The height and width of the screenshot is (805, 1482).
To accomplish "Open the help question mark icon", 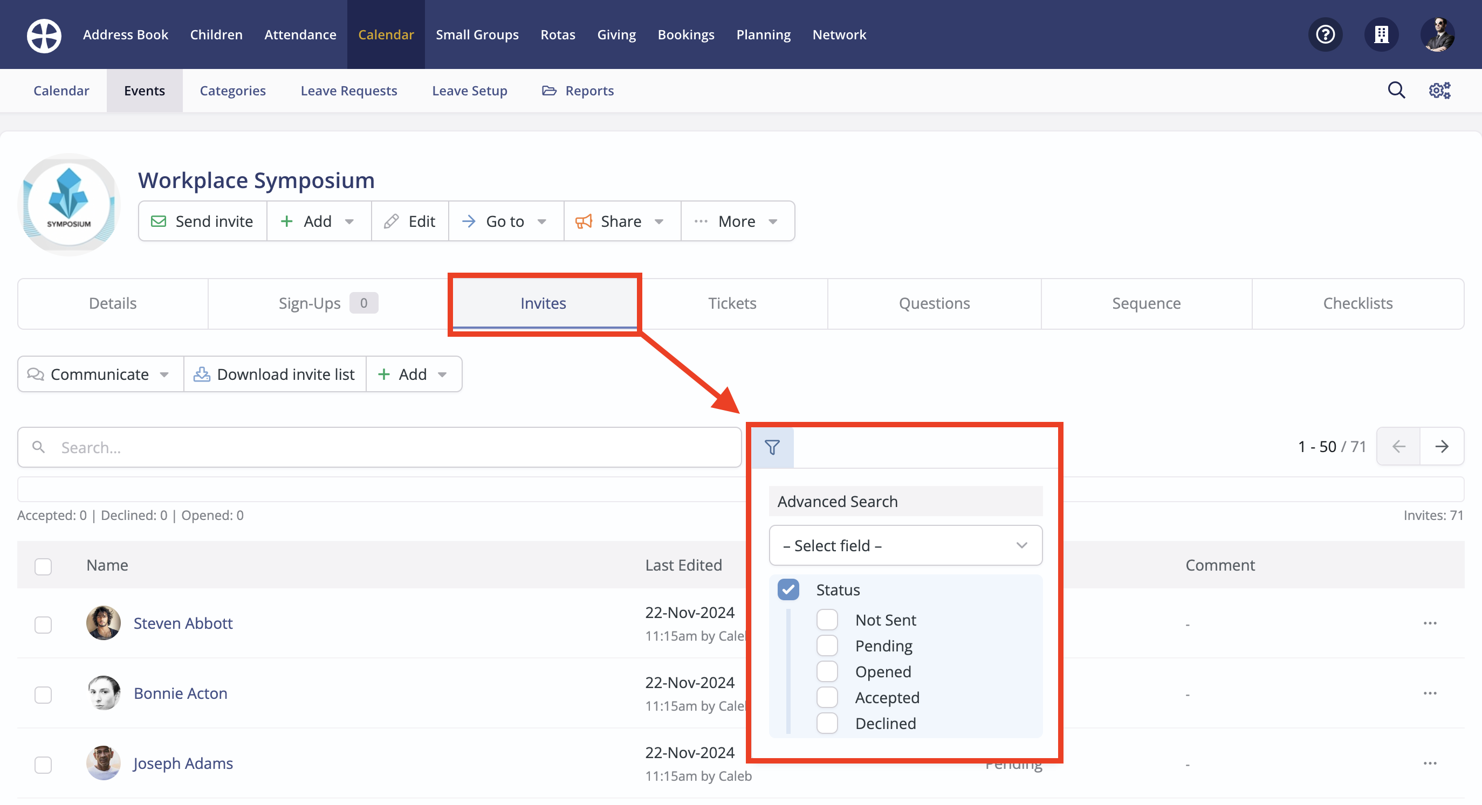I will 1326,34.
